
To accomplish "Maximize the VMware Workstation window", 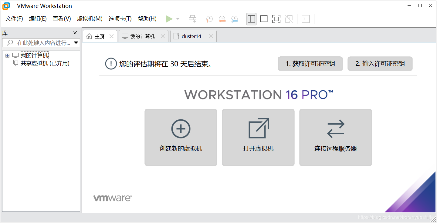I will [420, 5].
